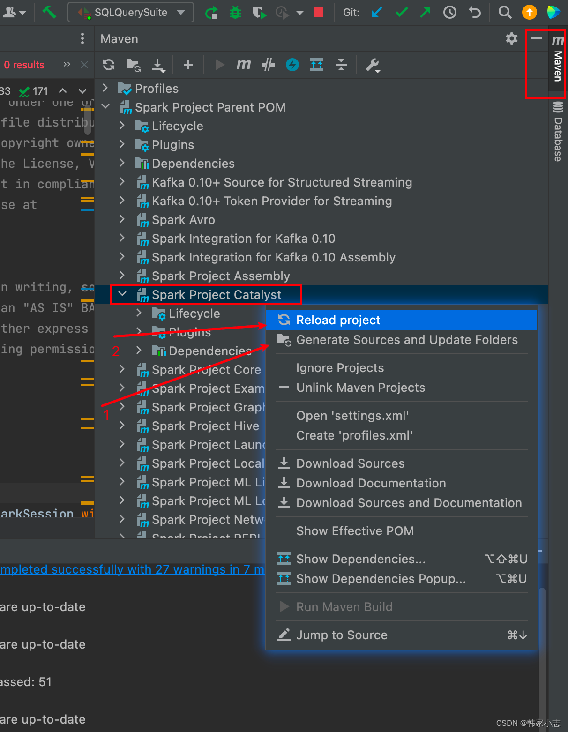568x732 pixels.
Task: Select Spark Project Assembly tree item
Action: click(x=221, y=276)
